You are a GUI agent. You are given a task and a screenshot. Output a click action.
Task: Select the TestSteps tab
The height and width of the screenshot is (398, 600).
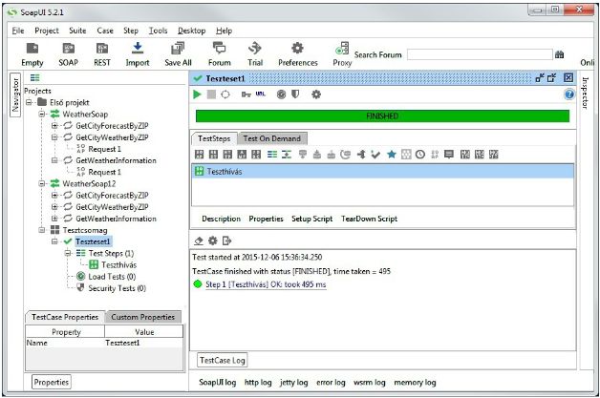click(214, 138)
